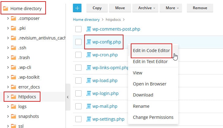Click the .trash folder icon
The width and height of the screenshot is (223, 128).
(13, 58)
